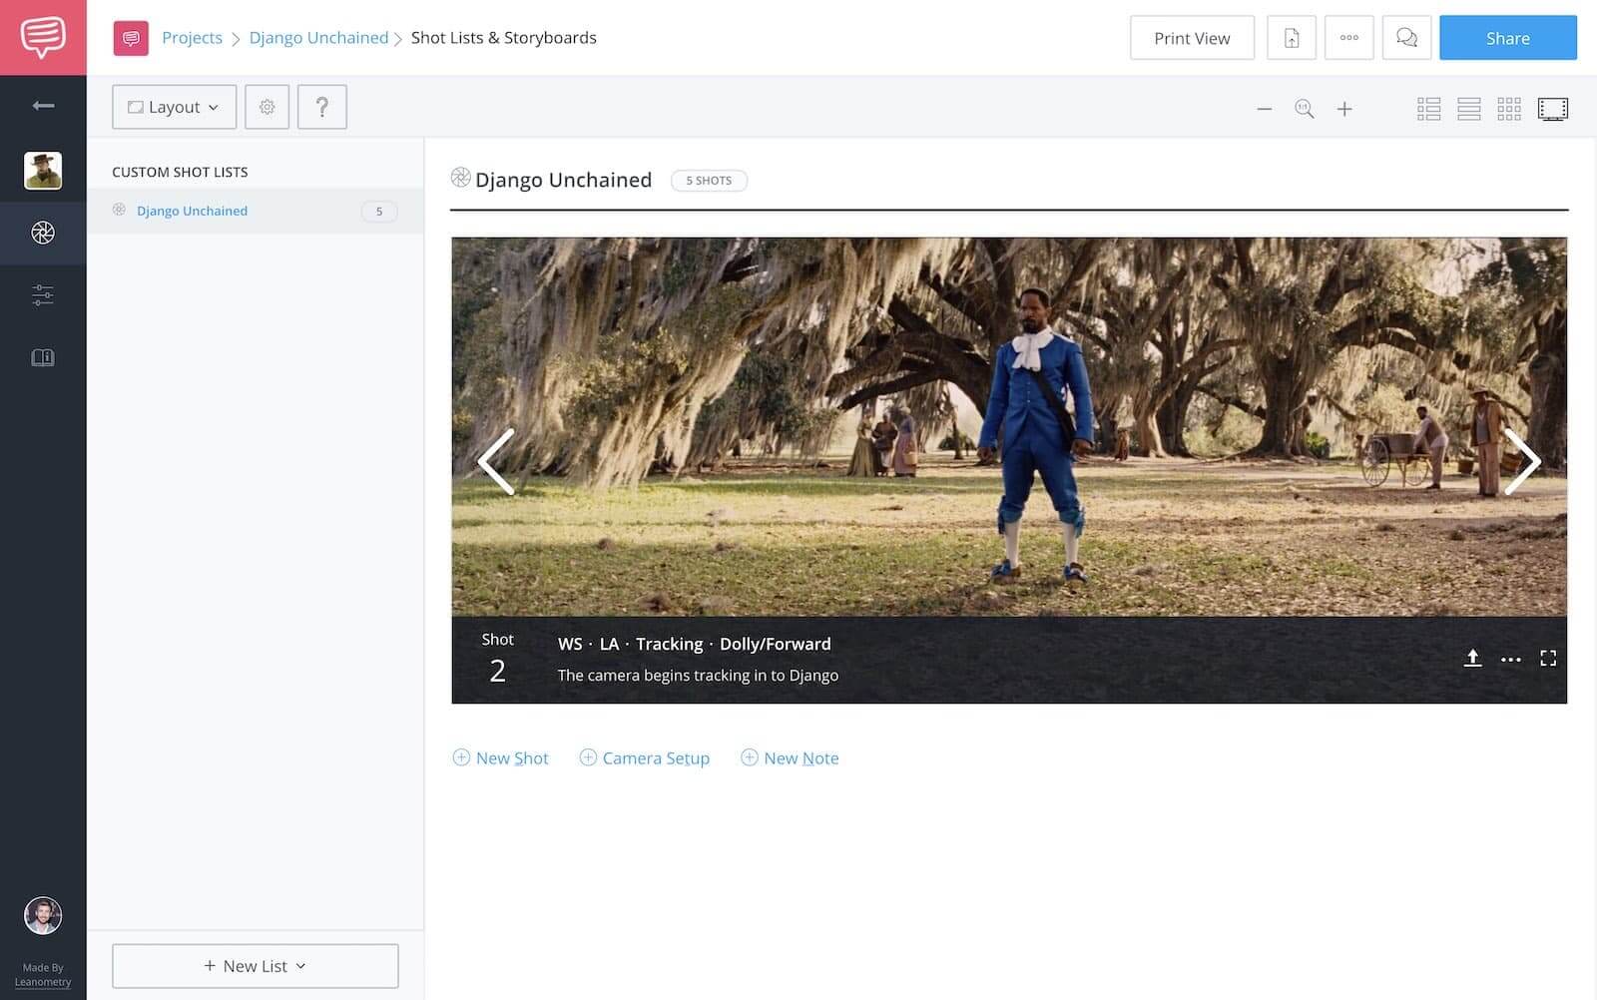Open the book icon in sidebar

click(43, 357)
